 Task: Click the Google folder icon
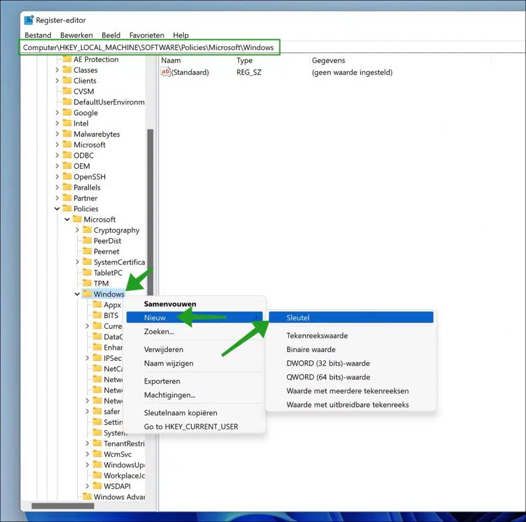point(67,113)
